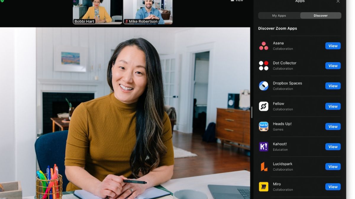Click the Bobbi Hart name label
This screenshot has width=355, height=199.
[x=84, y=22]
